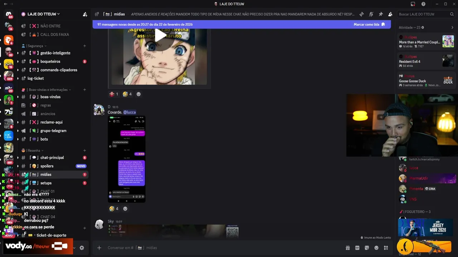458x257 pixels.
Task: Open D's phone screenshot attachment
Action: (x=127, y=159)
